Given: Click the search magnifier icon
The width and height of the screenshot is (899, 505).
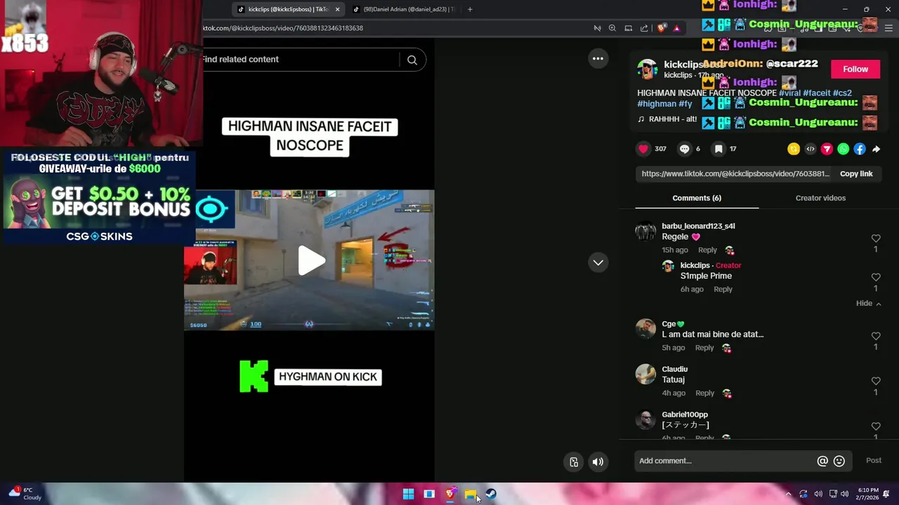Looking at the screenshot, I should [412, 60].
